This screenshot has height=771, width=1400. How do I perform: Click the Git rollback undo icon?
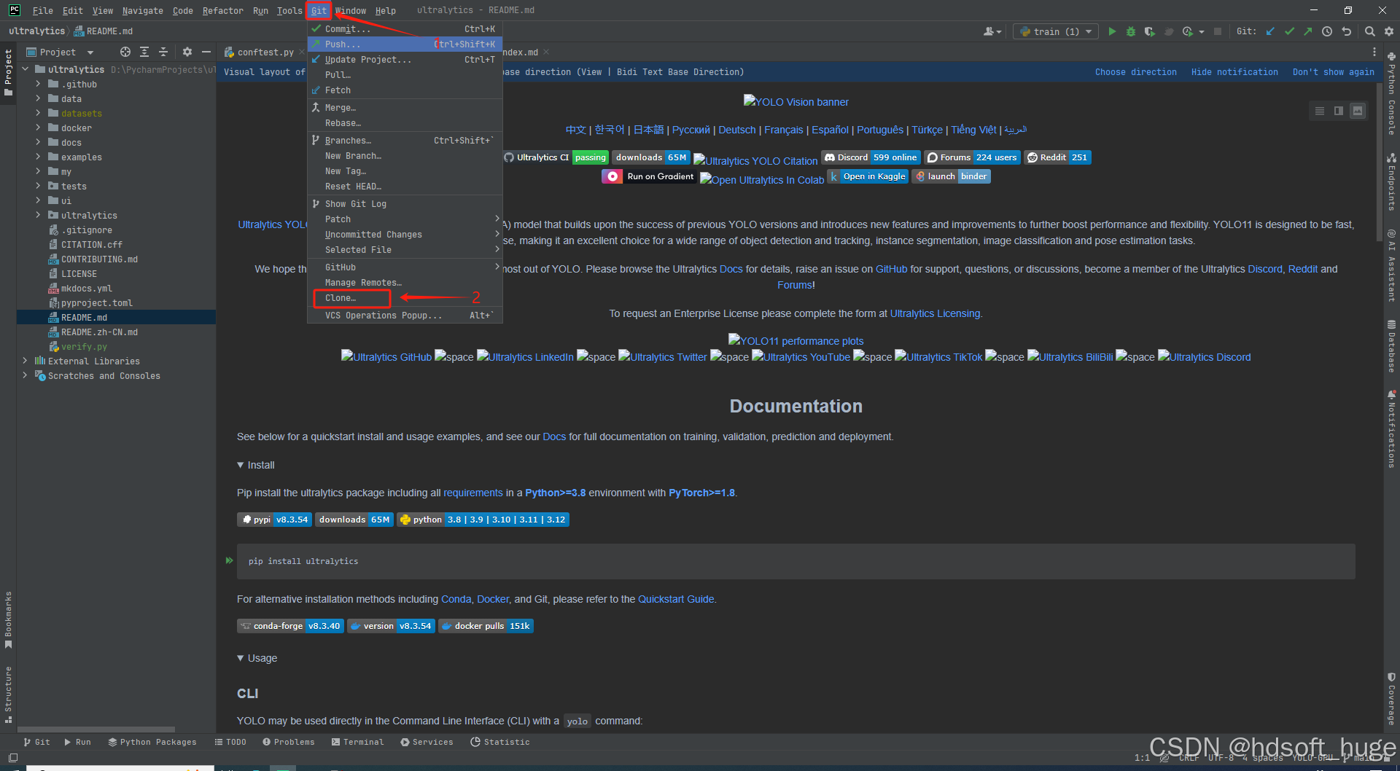[x=1347, y=31]
